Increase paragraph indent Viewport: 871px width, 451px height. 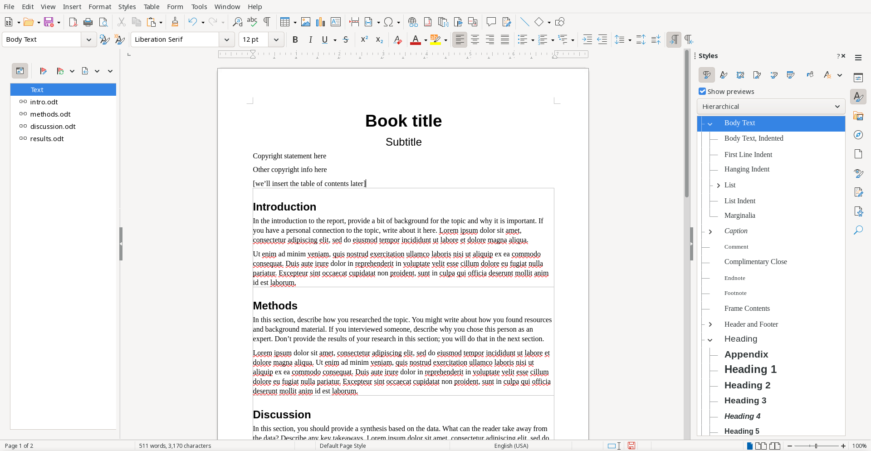[587, 39]
